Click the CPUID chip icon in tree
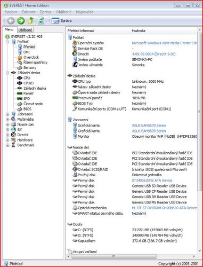The image size is (203, 267). 20,83
